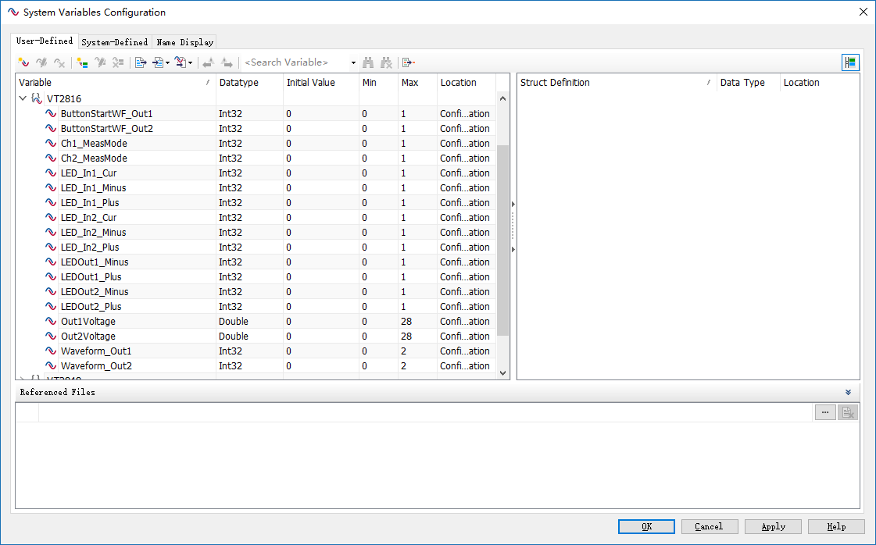Screen dimensions: 876x545
Task: Click the Delete variable icon
Action: (x=59, y=62)
